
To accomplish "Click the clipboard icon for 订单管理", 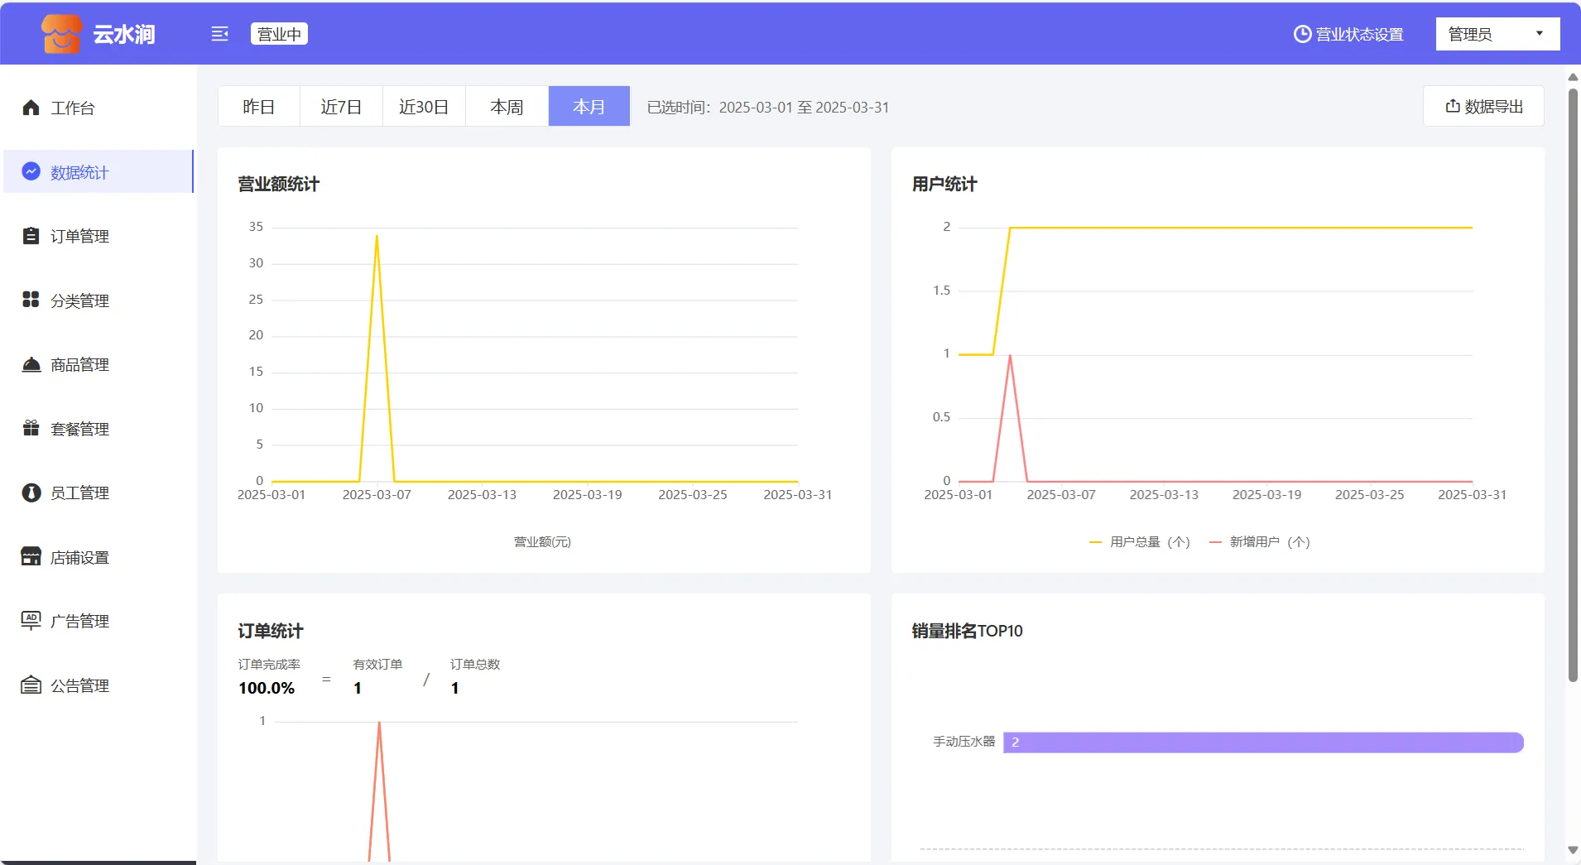I will click(x=31, y=236).
